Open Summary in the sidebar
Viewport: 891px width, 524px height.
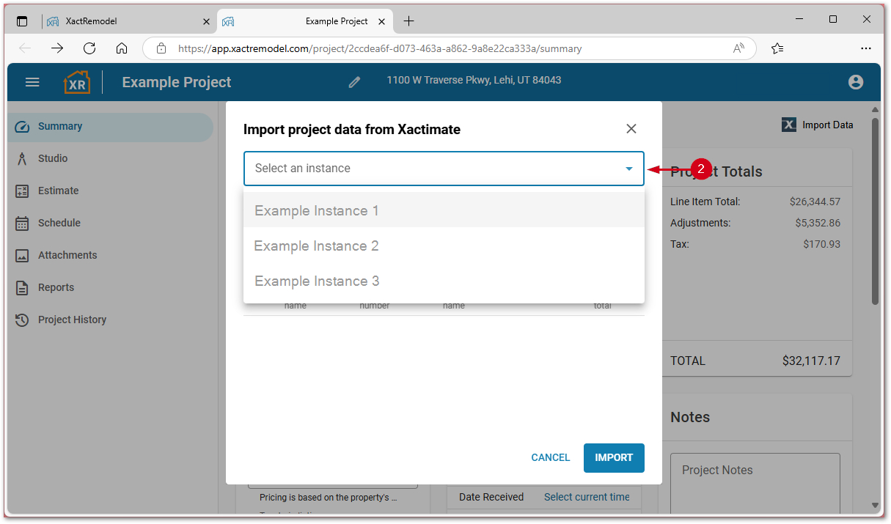point(111,126)
